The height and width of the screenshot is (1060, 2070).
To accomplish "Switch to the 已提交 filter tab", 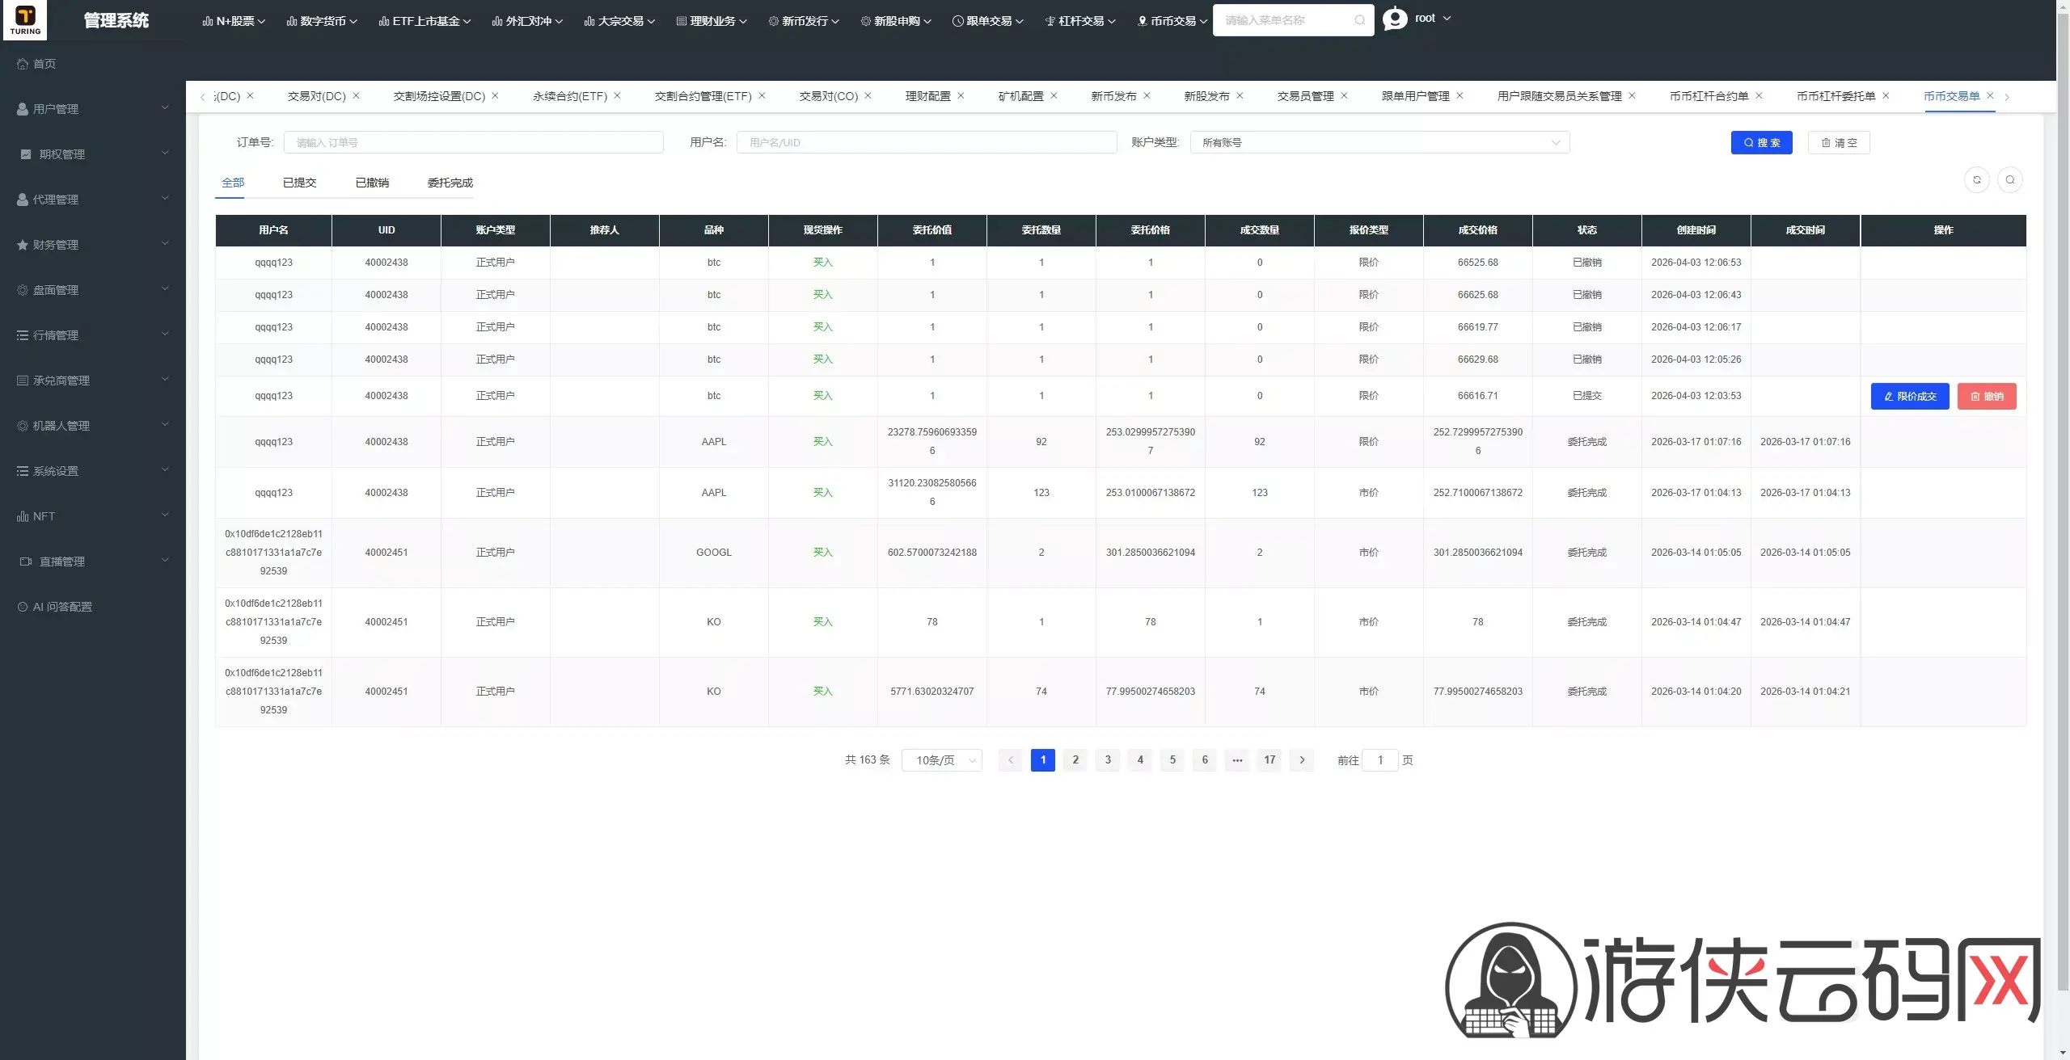I will click(x=299, y=183).
